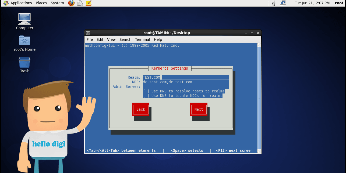
Task: Open the Trash desktop icon
Action: point(25,65)
